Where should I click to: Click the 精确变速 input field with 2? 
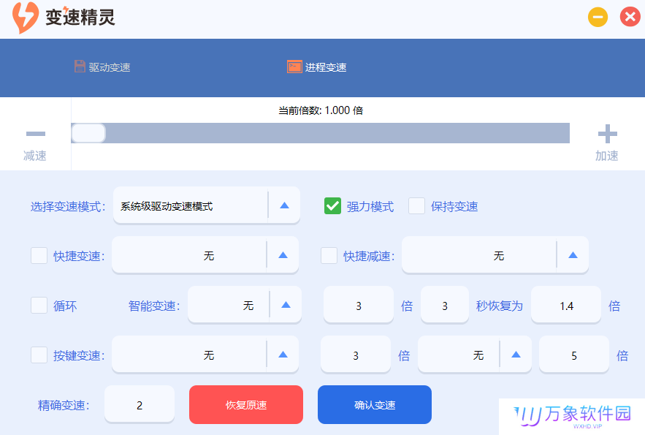[140, 404]
